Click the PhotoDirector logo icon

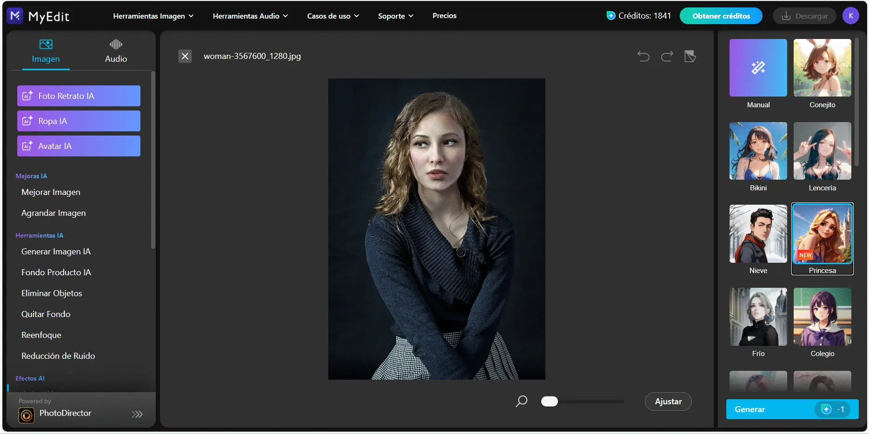point(27,415)
